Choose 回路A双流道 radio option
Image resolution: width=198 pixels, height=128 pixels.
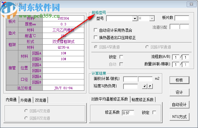[26, 111]
